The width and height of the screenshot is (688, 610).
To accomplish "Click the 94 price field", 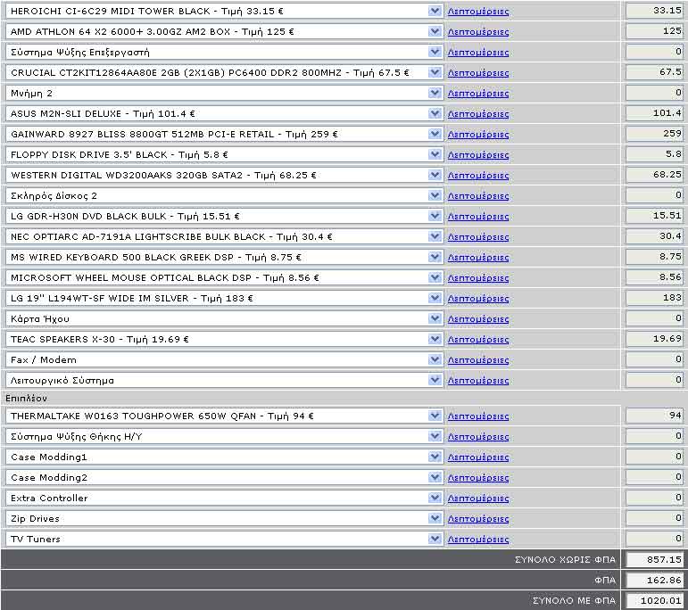I will [x=654, y=416].
